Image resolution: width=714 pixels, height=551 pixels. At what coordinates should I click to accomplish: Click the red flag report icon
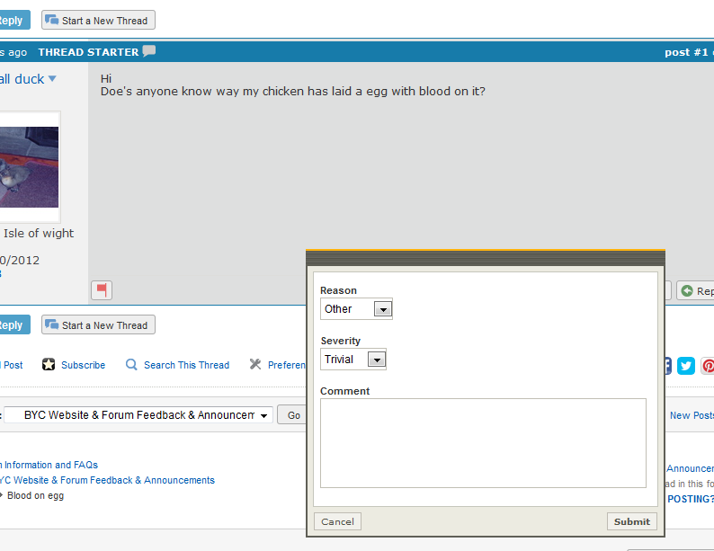pyautogui.click(x=102, y=289)
